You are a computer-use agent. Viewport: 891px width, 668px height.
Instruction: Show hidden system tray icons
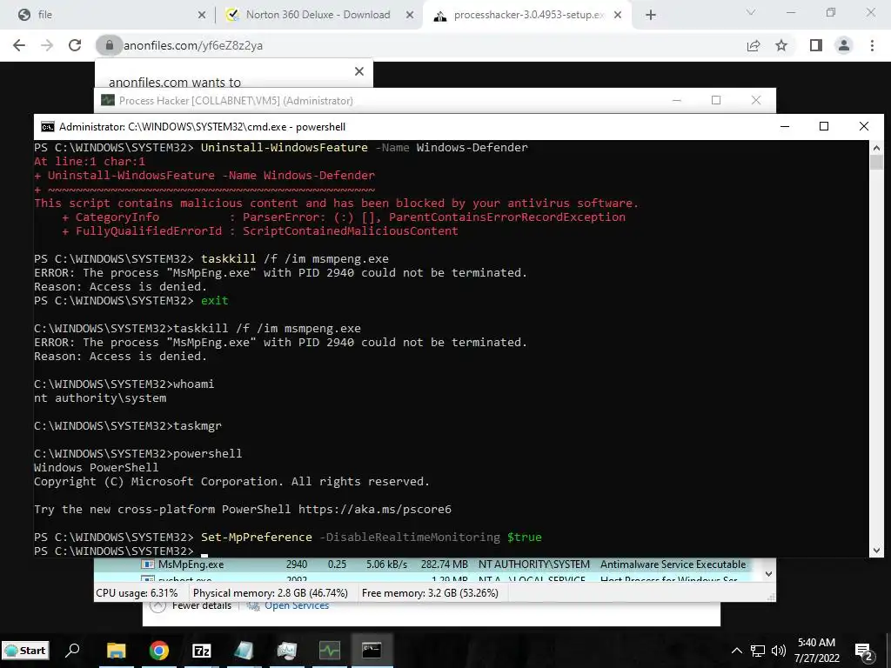coord(736,651)
